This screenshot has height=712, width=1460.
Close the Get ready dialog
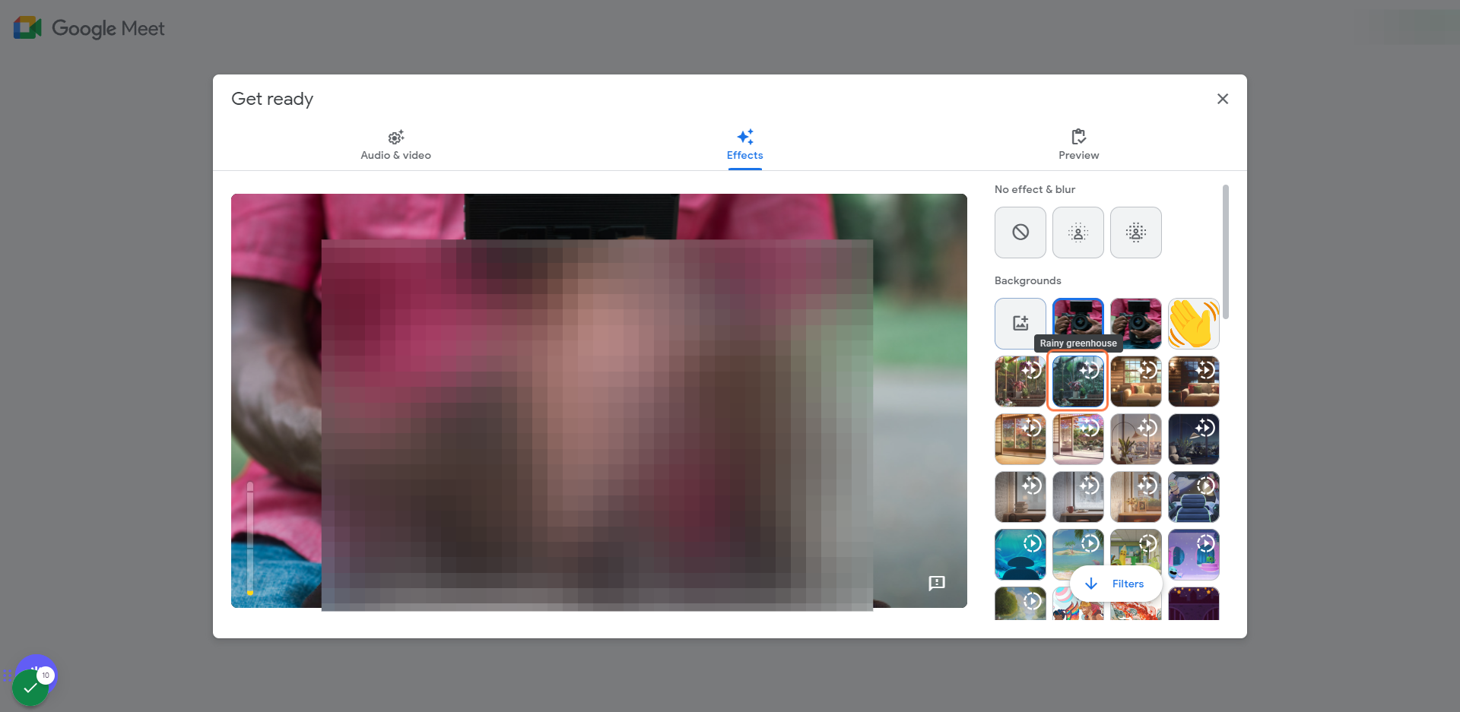(x=1223, y=99)
